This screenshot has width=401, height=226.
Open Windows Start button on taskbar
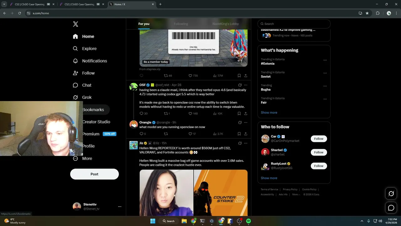tap(153, 221)
